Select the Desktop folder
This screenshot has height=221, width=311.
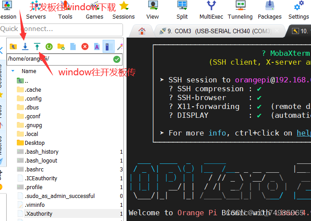click(31, 143)
